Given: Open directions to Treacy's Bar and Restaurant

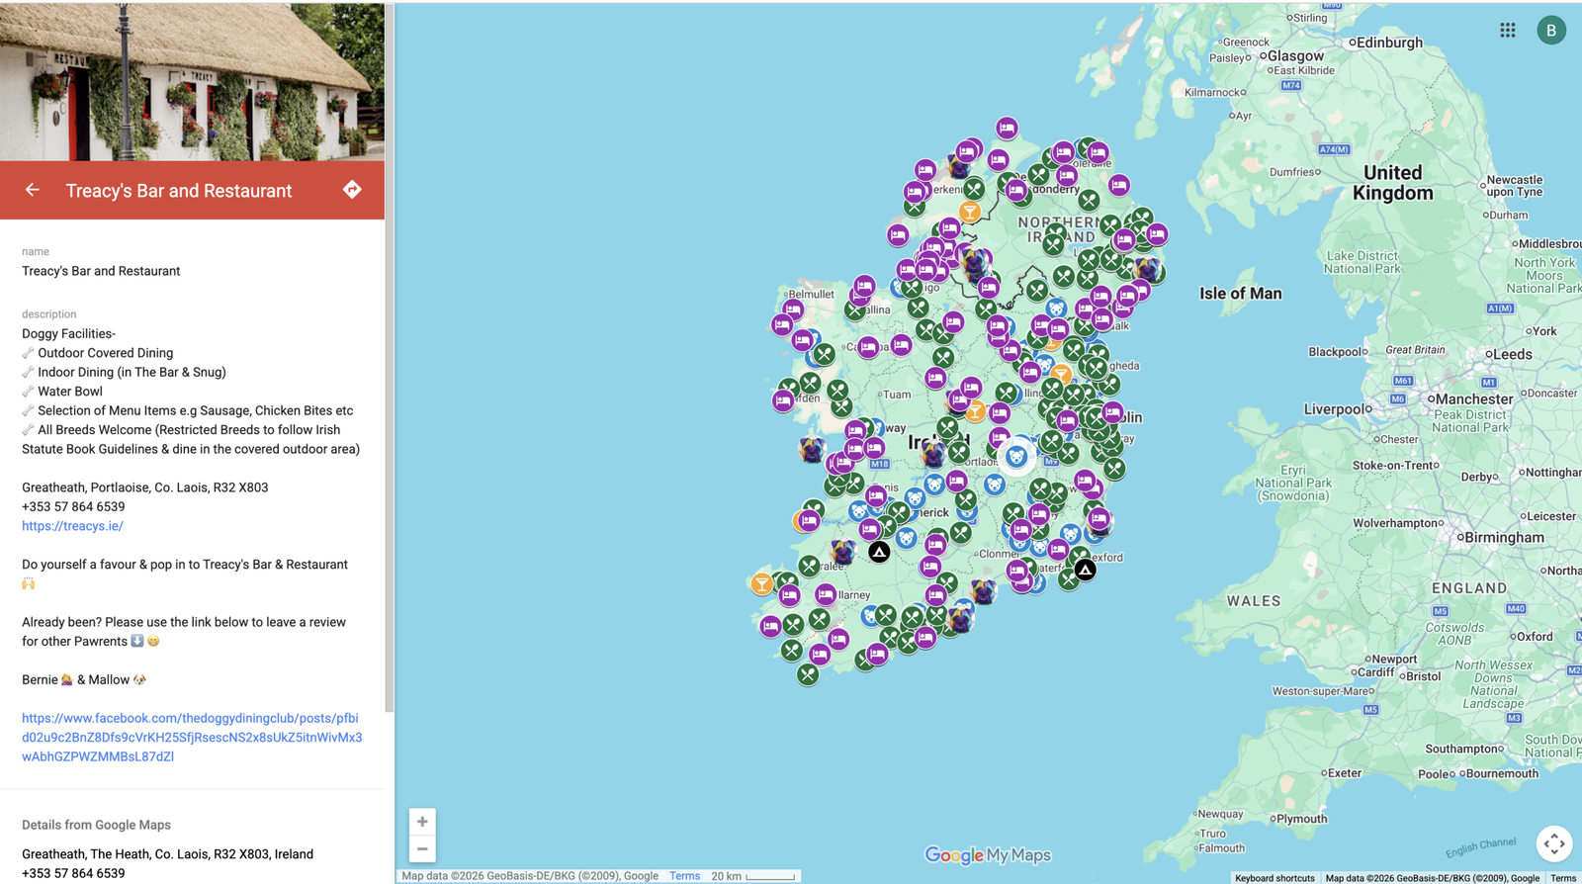Looking at the screenshot, I should click(352, 190).
